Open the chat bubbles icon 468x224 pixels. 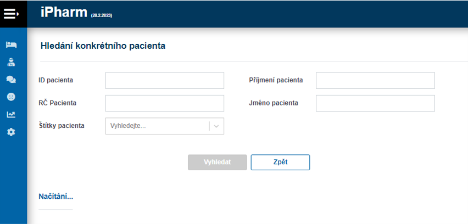[11, 80]
